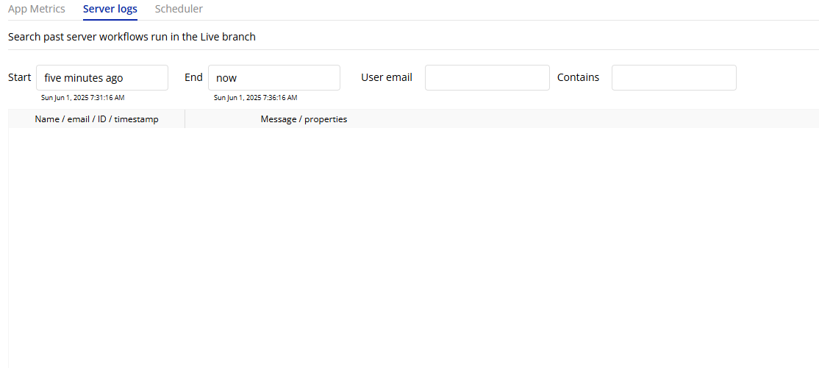This screenshot has height=368, width=819.
Task: Click the 7:36:16 AM end timestamp
Action: [255, 97]
